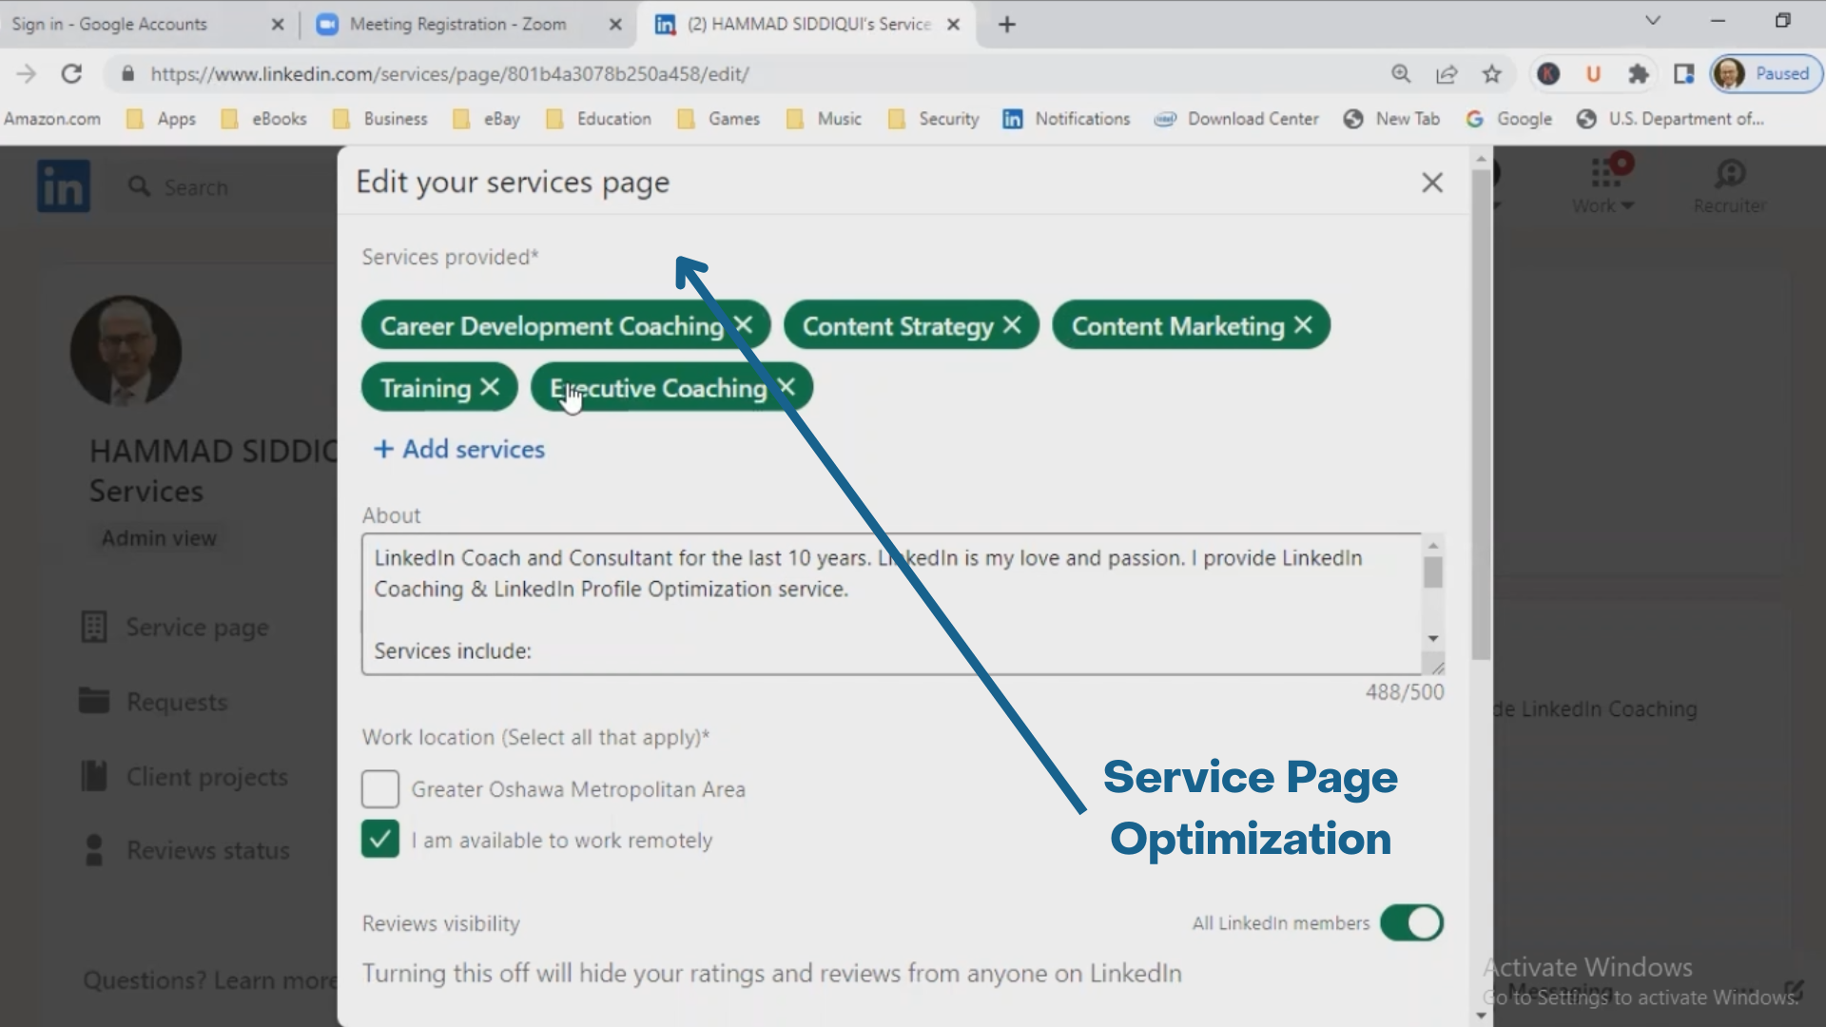Open the K extension icon

pyautogui.click(x=1548, y=73)
